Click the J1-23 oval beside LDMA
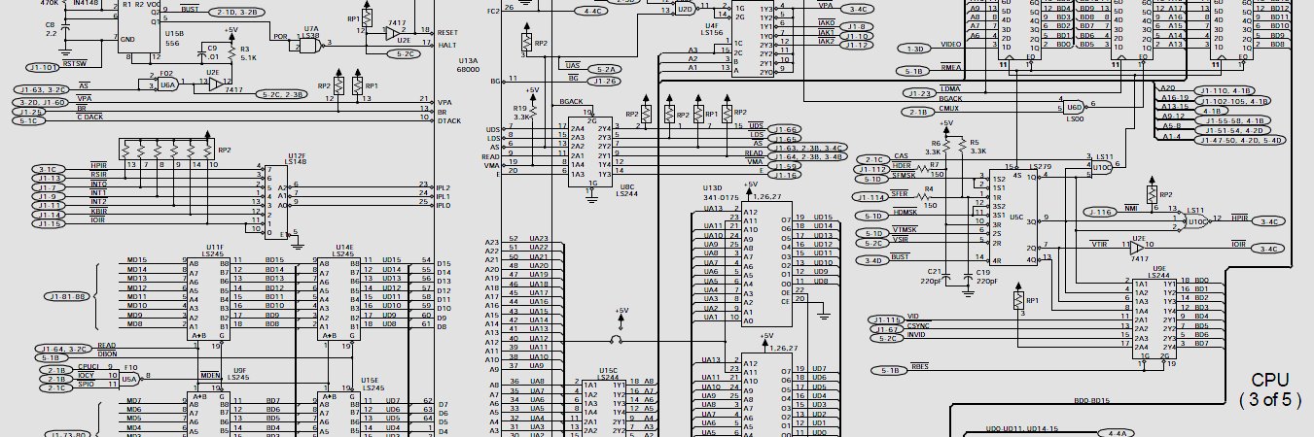 [x=917, y=94]
